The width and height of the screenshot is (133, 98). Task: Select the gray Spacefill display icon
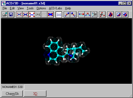(38, 14)
